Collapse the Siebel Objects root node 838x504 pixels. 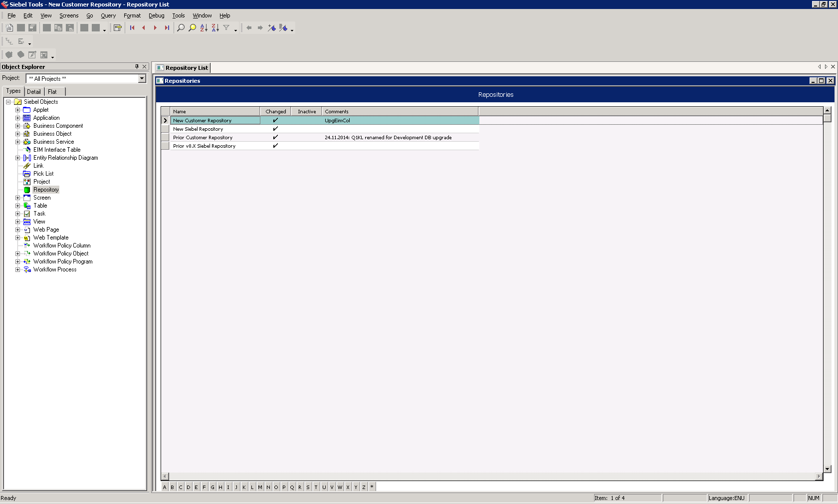[x=8, y=102]
